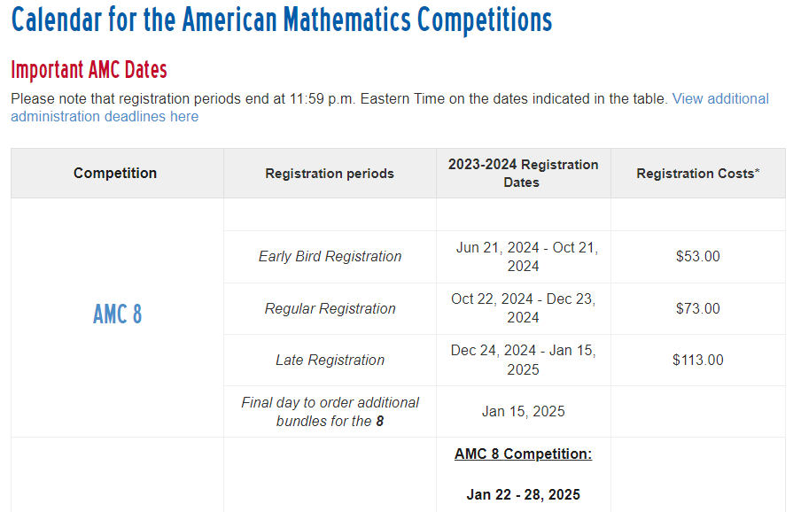Screen dimensions: 793x512
Task: Click the Early Bird Registration cell
Action: 330,256
